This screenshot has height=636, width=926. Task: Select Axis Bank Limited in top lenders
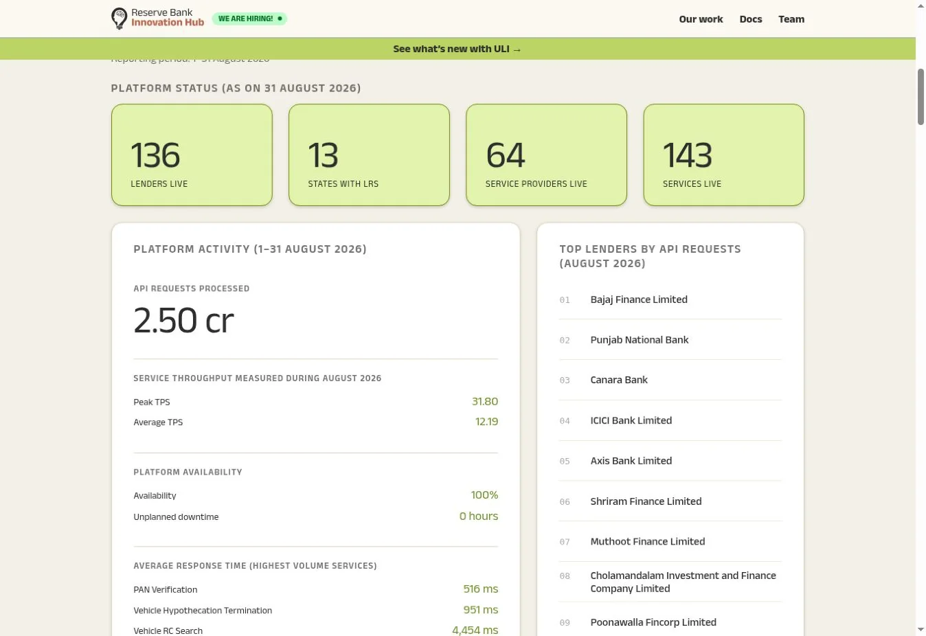[631, 461]
